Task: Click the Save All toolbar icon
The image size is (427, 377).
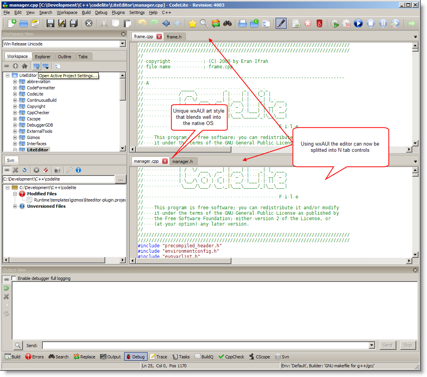Action: click(x=74, y=23)
